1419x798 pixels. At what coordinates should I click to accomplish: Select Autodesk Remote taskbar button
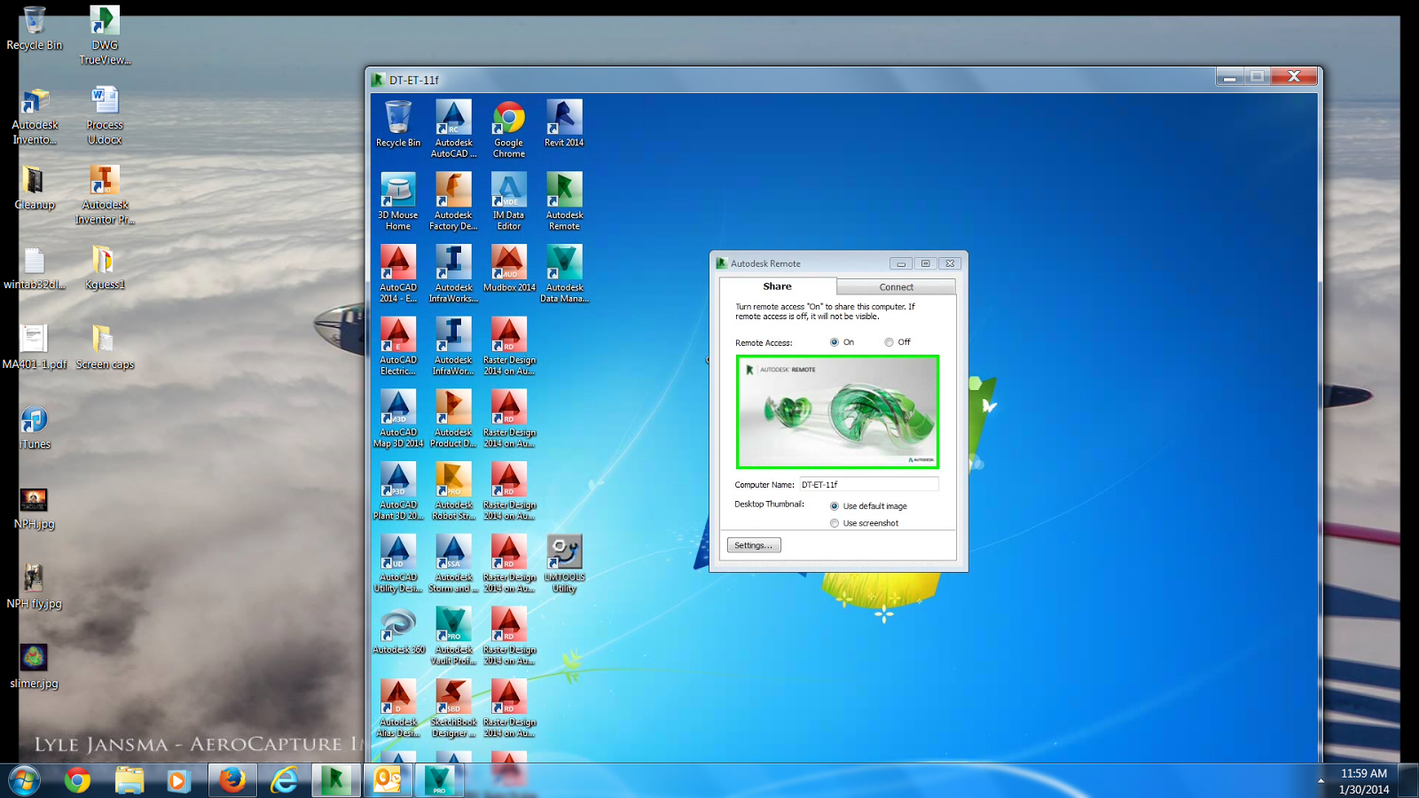coord(335,780)
